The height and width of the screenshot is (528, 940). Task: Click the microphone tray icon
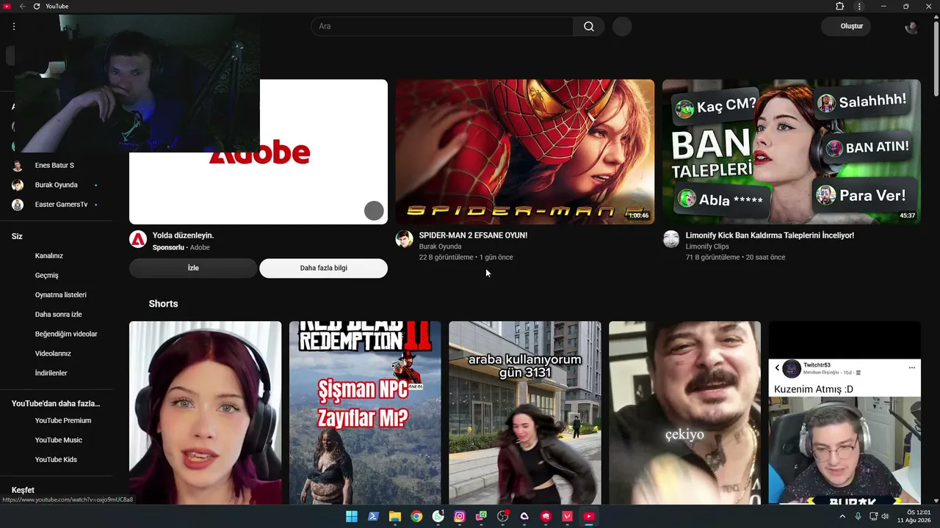(x=858, y=516)
